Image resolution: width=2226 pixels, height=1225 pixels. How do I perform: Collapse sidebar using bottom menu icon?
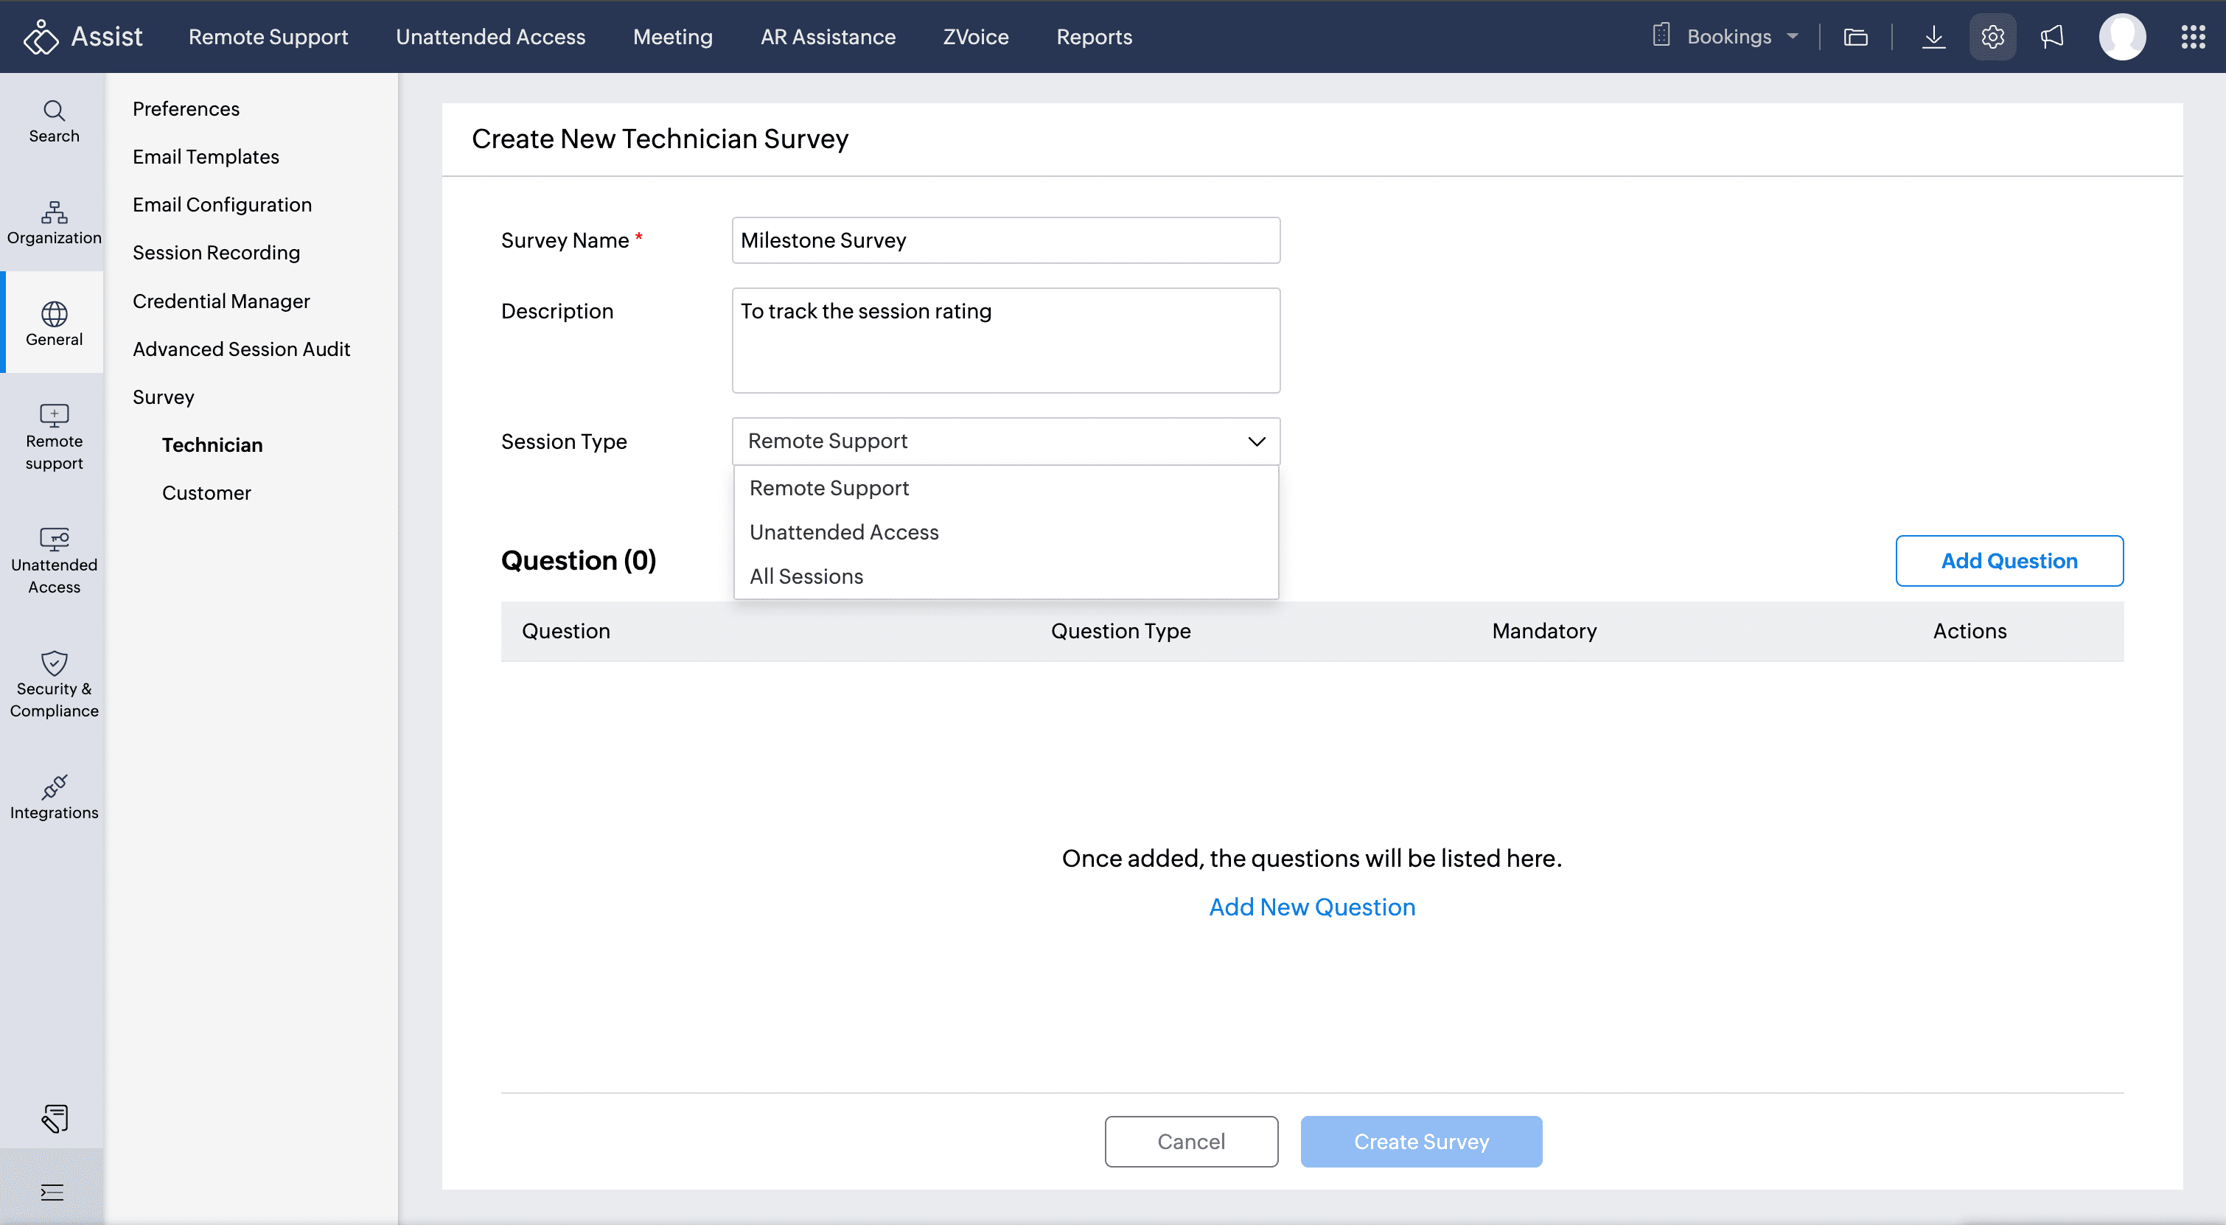point(52,1192)
